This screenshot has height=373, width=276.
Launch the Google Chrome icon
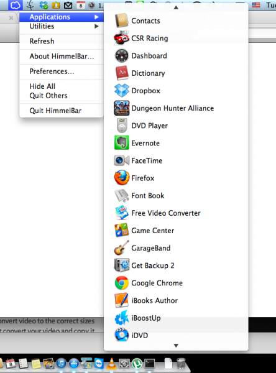point(122,283)
